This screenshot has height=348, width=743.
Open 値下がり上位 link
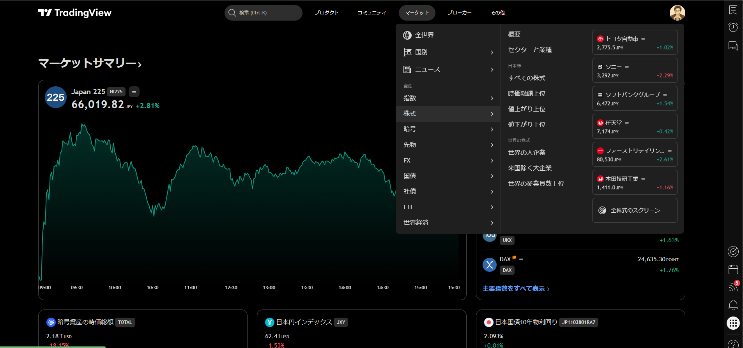pos(527,124)
